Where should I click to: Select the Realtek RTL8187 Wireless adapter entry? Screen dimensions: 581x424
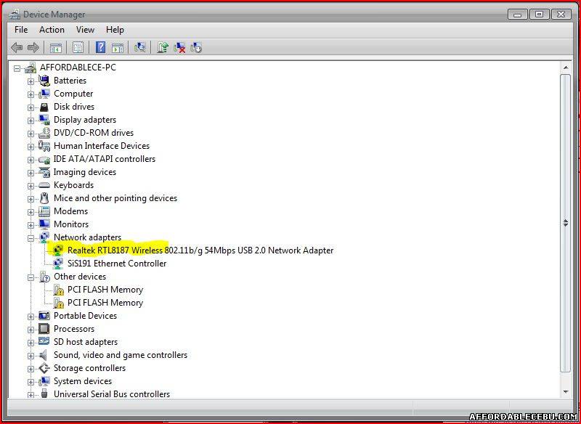click(200, 250)
